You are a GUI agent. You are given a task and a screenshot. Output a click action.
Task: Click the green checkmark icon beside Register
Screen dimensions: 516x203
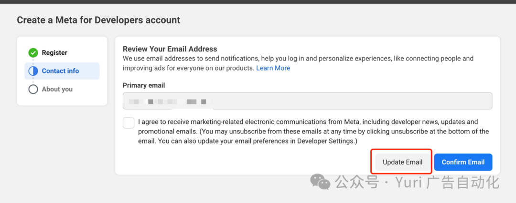tap(33, 52)
